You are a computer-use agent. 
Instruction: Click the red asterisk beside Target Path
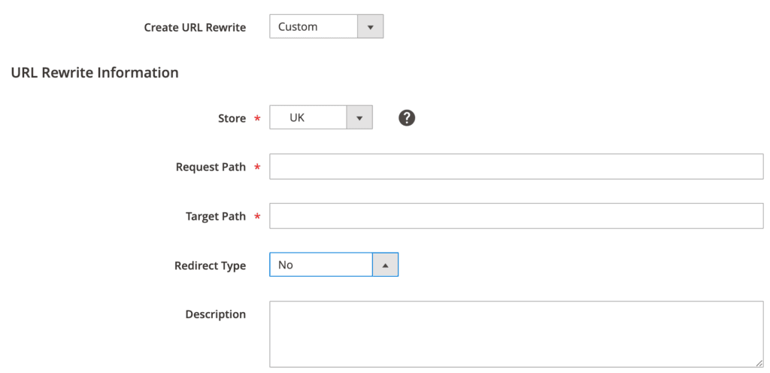click(x=258, y=216)
